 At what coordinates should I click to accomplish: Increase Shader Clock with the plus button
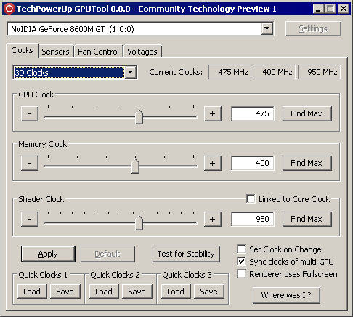[x=212, y=219]
